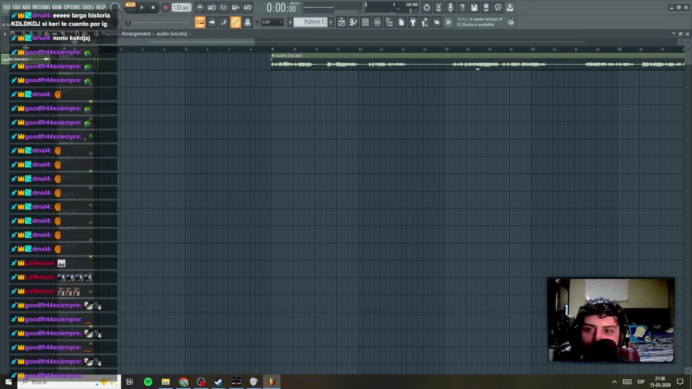The width and height of the screenshot is (692, 389).
Task: Open the PATTERNS menu
Action: [41, 7]
